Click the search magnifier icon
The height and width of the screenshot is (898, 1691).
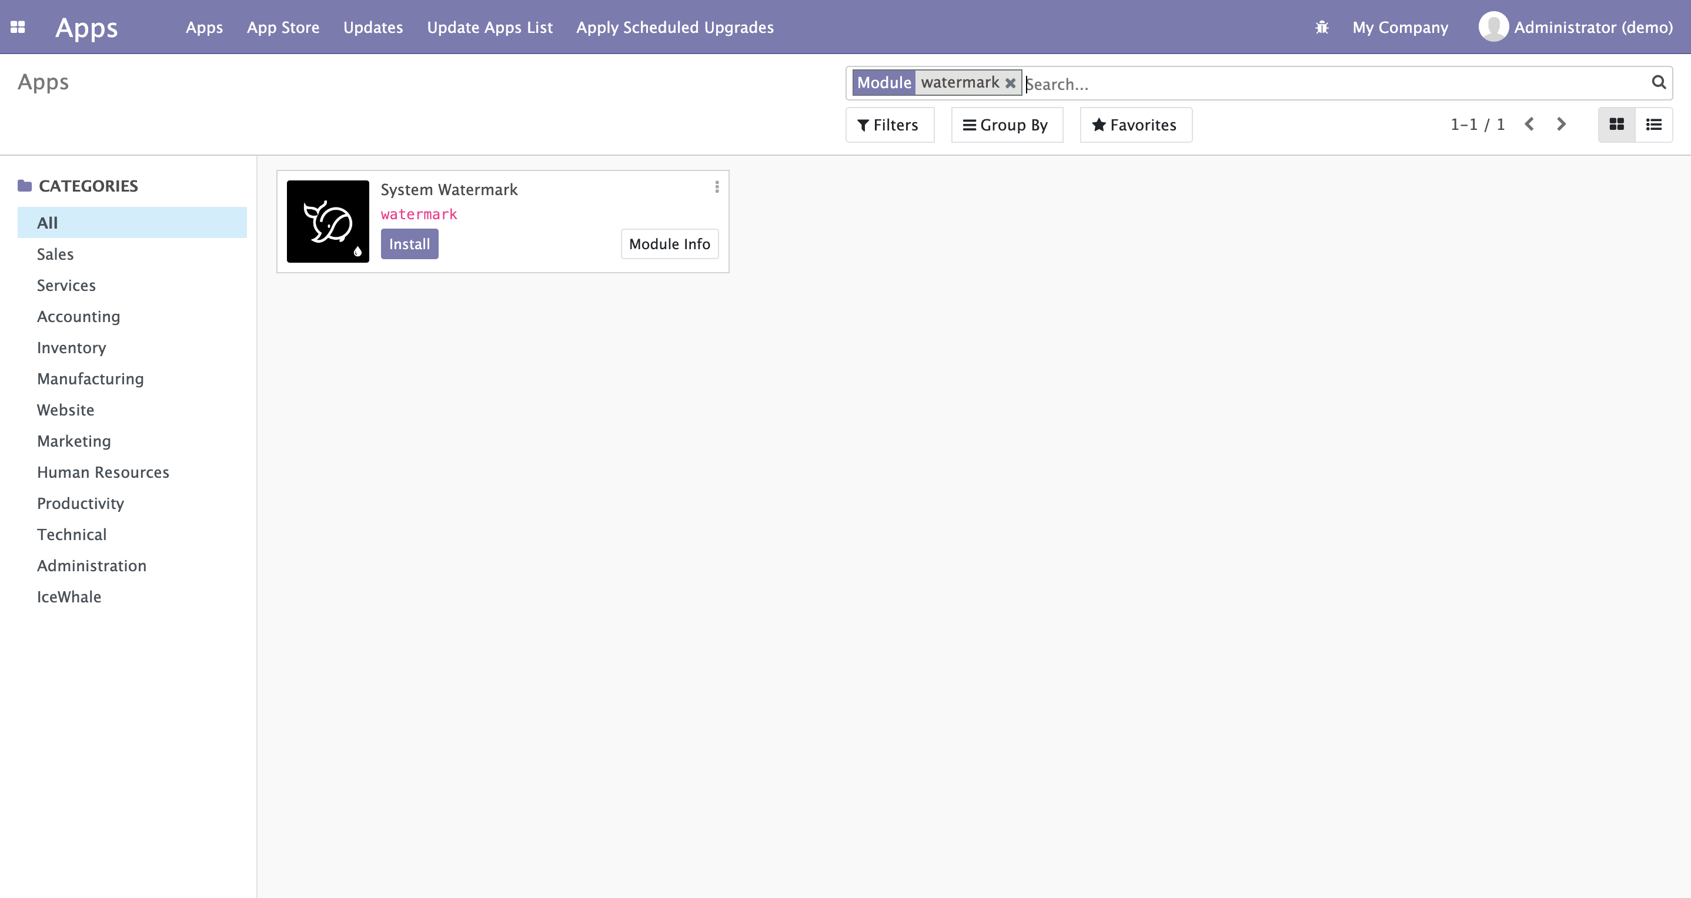click(x=1658, y=82)
